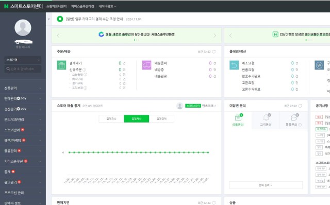This screenshot has width=330, height=205.
Task: Open the 반품수거완료 count link
Action: click(292, 76)
